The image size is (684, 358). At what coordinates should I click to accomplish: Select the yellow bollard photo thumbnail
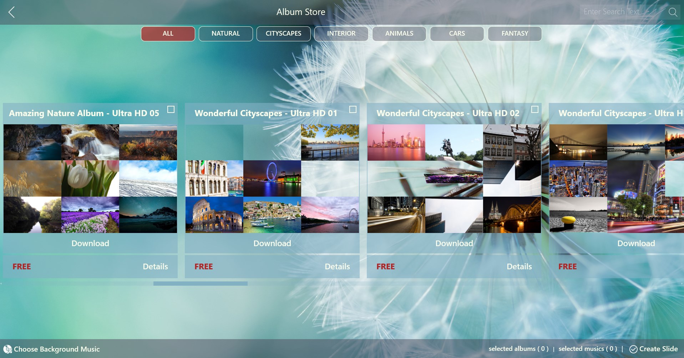[x=578, y=215]
